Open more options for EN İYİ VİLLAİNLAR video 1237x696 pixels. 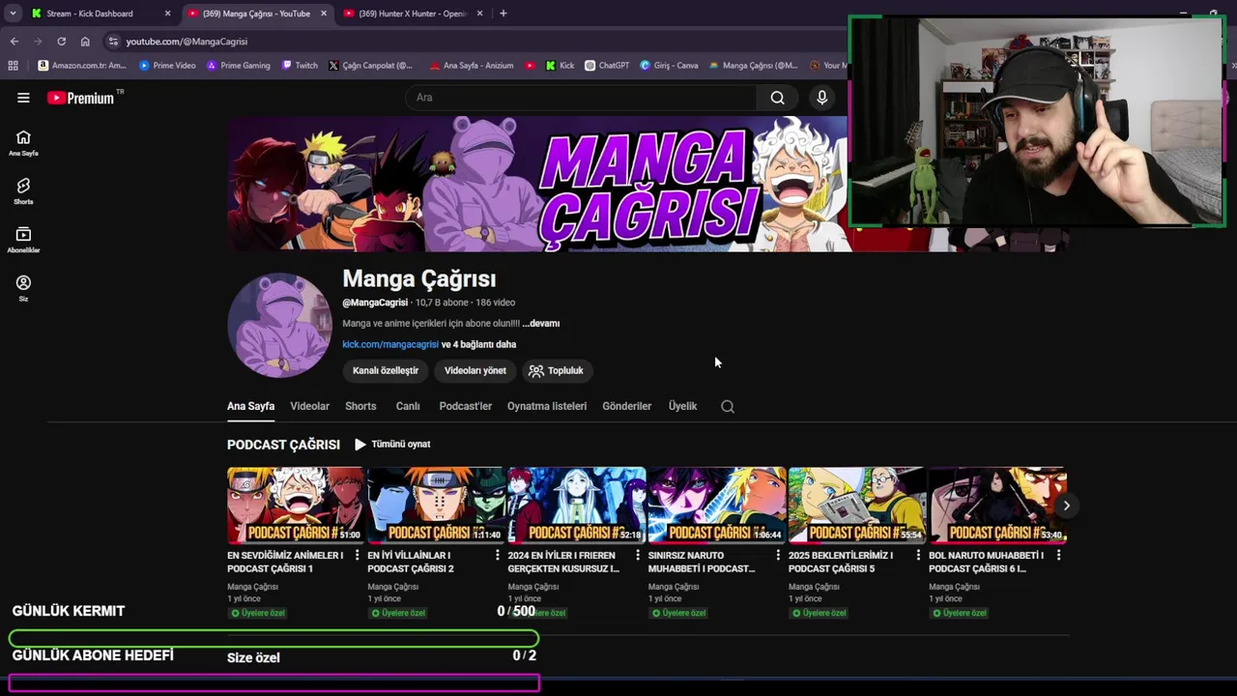click(x=498, y=556)
